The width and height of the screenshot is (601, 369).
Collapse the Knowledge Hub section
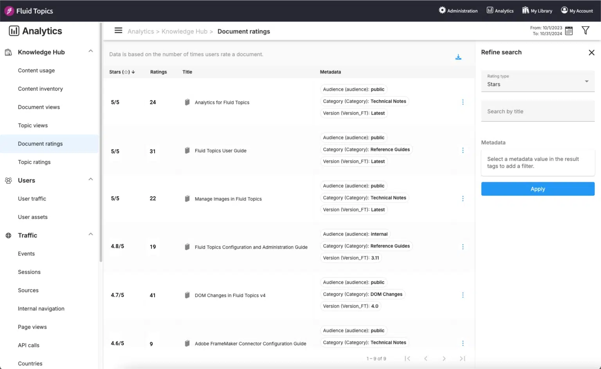pos(90,51)
